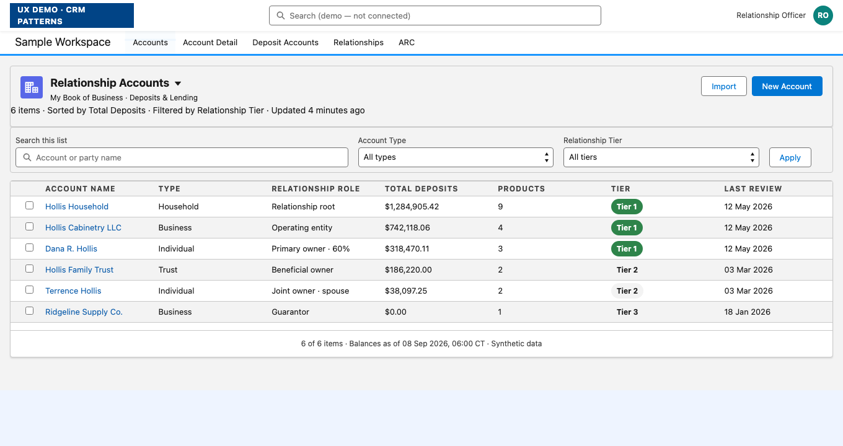
Task: Click the 18 Jan 2026 review date
Action: pyautogui.click(x=748, y=312)
